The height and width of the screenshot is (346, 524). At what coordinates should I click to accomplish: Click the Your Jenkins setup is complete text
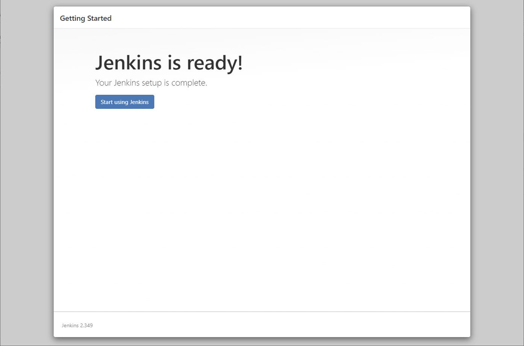[x=151, y=83]
